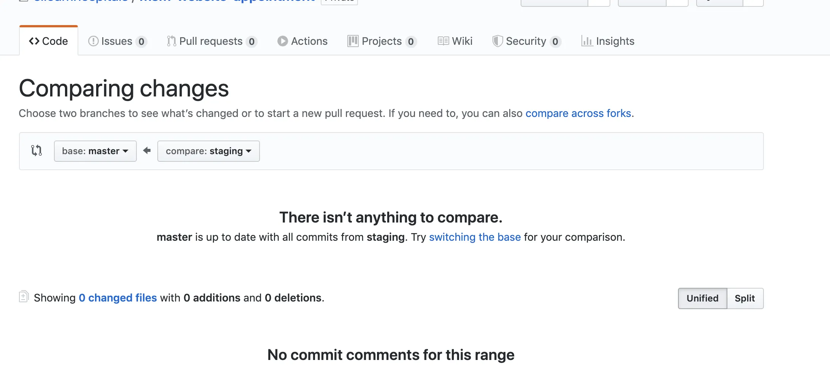
Task: Click the Insights bar graph icon
Action: point(587,41)
